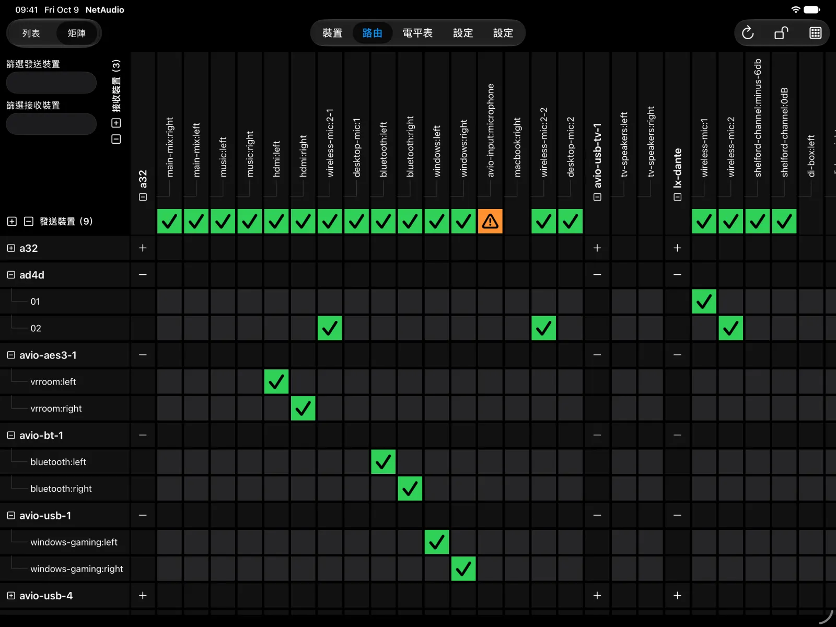Toggle route vrroom:left to hdmi:left
Image resolution: width=836 pixels, height=627 pixels.
pos(276,381)
